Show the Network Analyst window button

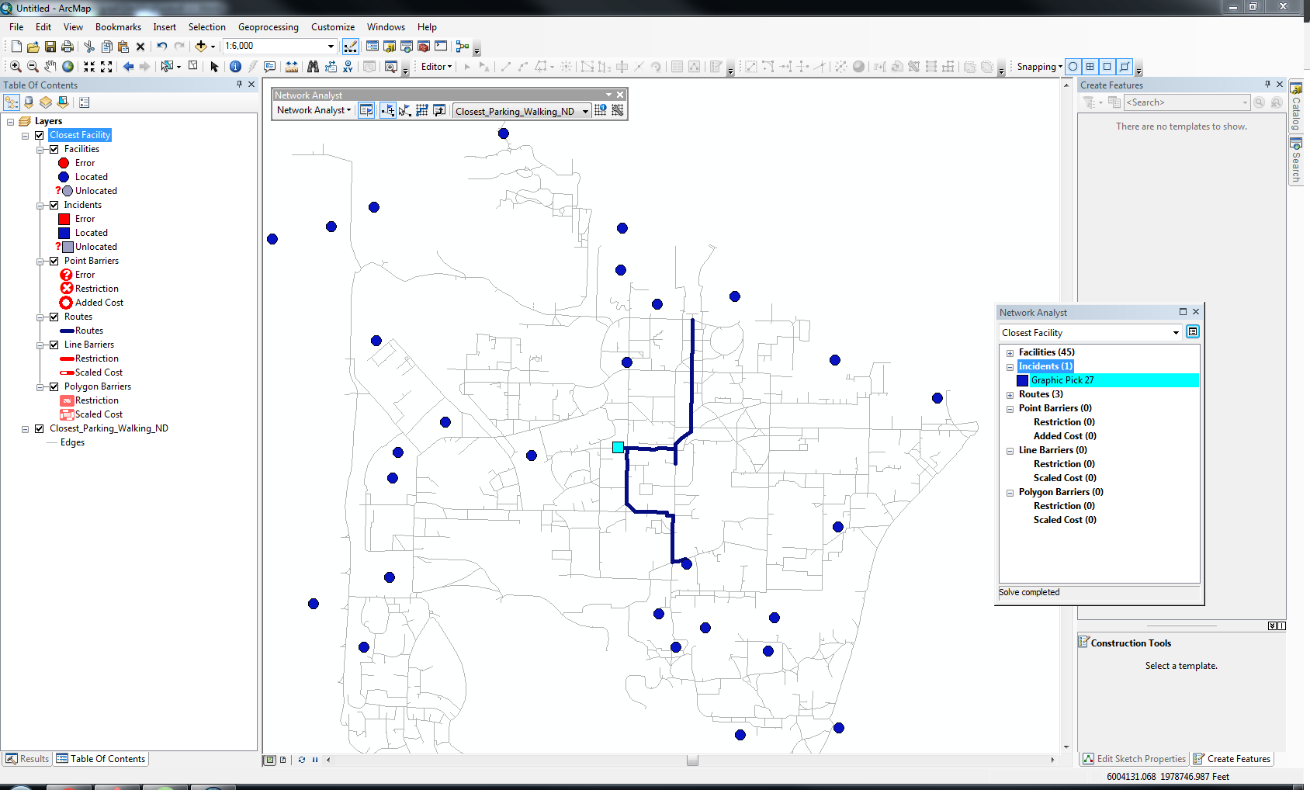[366, 110]
